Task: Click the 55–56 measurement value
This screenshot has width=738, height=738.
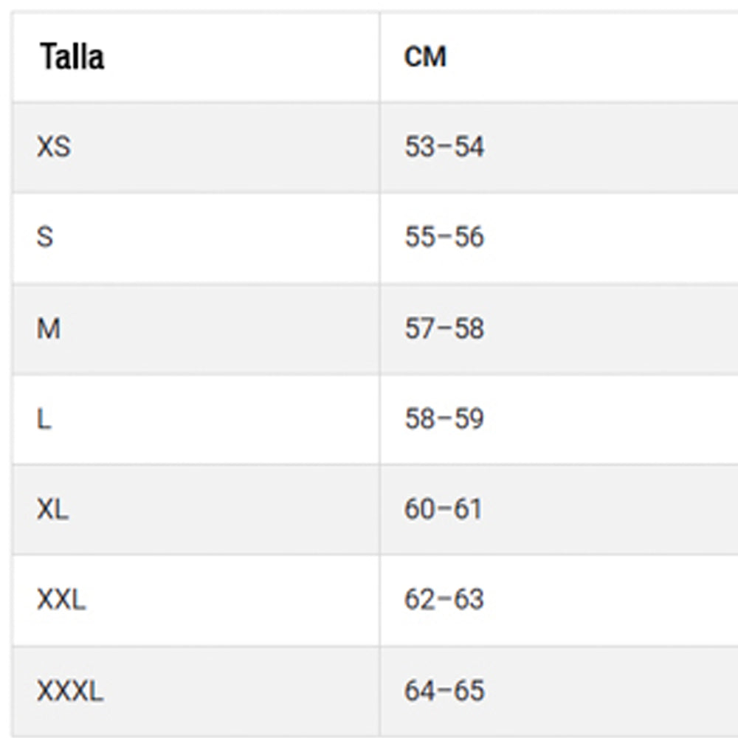Action: click(444, 238)
